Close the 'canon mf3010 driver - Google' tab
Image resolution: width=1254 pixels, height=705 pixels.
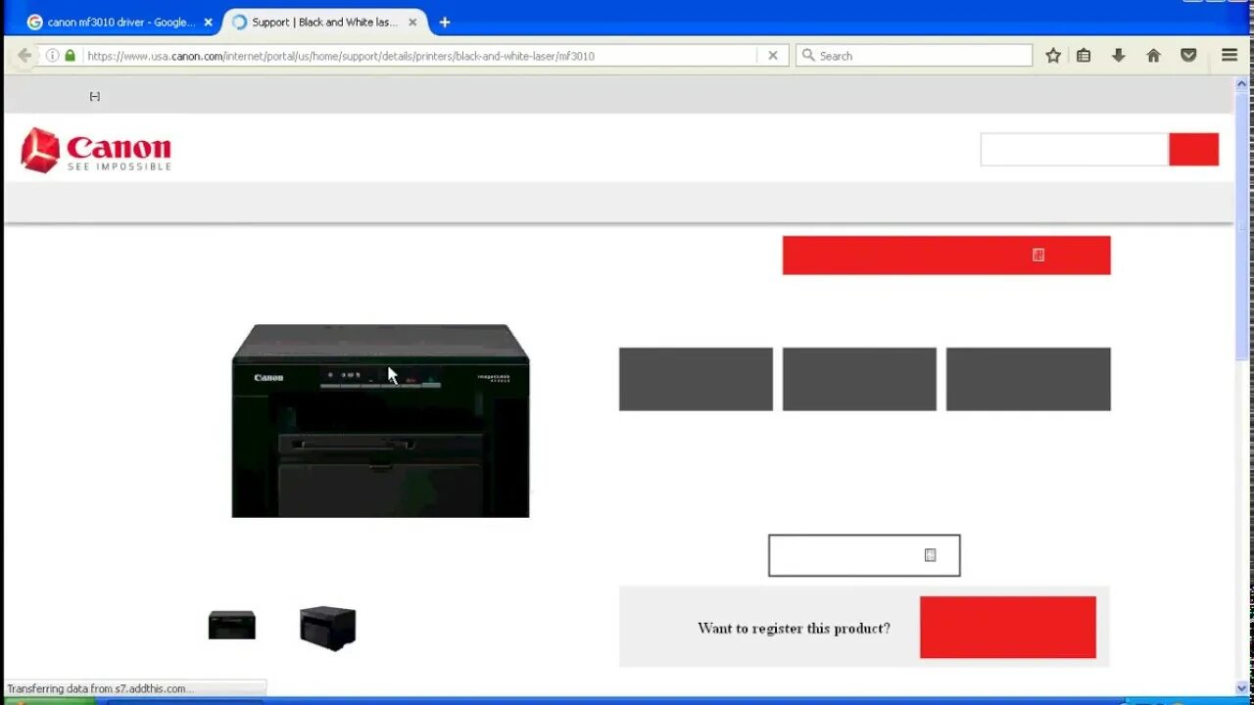208,22
